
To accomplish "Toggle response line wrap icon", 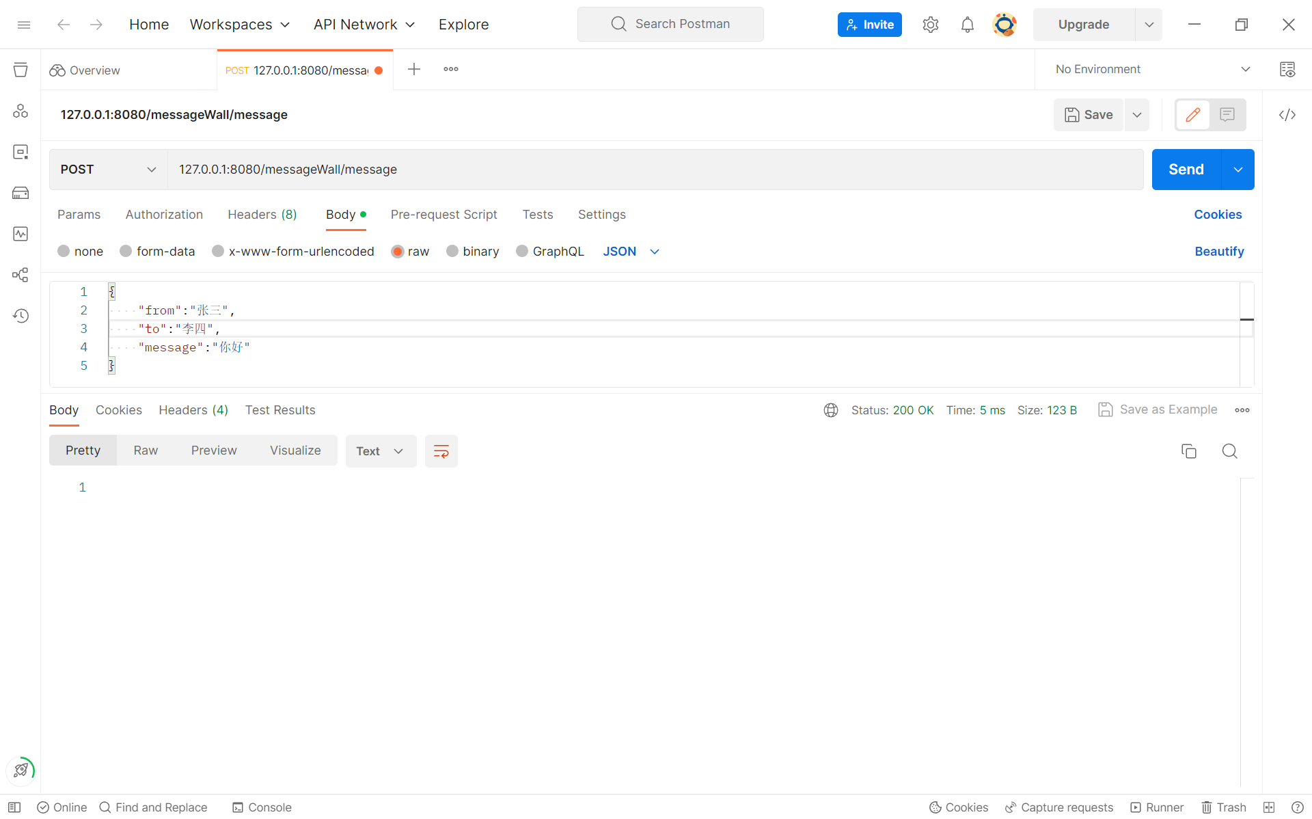I will (x=441, y=451).
